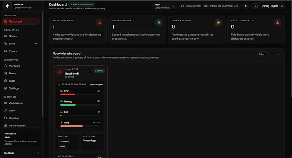The width and height of the screenshot is (292, 158).
Task: Click the Failed Snapshot warning icon
Action: [278, 23]
